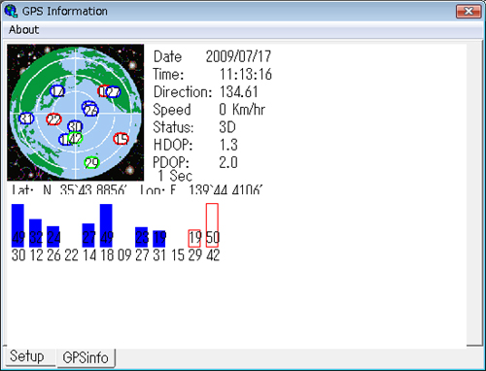Click the time value 11:13:16
486x371 pixels.
[246, 74]
